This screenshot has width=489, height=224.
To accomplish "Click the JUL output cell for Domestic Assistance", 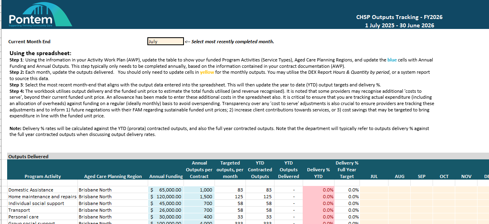I will 374,190.
